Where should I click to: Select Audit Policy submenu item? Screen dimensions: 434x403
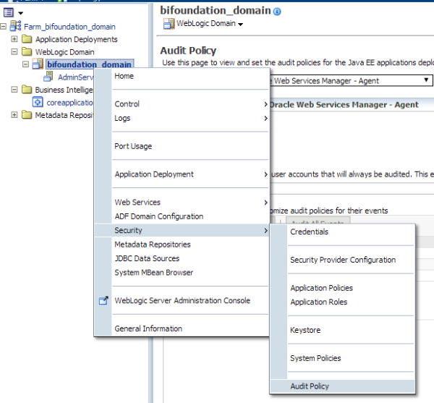click(343, 386)
